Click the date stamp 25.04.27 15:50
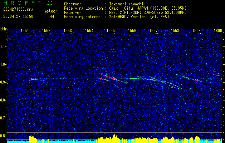This screenshot has width=225, height=143. coord(18,16)
